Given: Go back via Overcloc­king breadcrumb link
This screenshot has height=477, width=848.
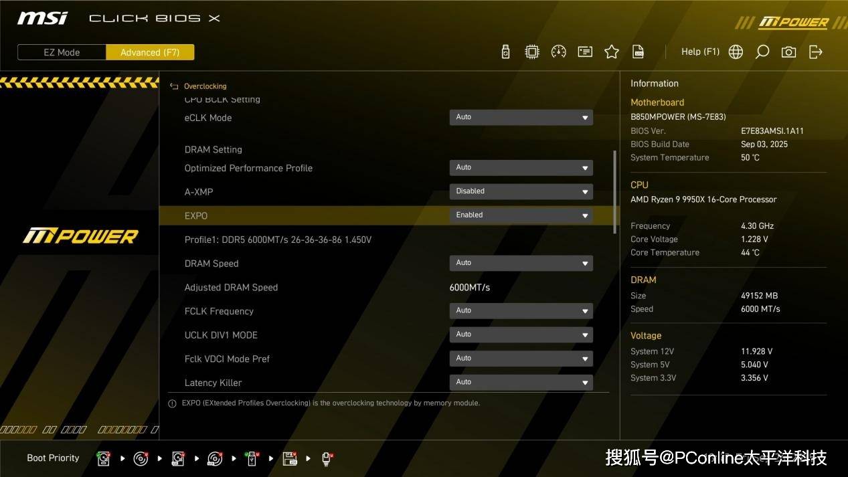Looking at the screenshot, I should coord(205,86).
